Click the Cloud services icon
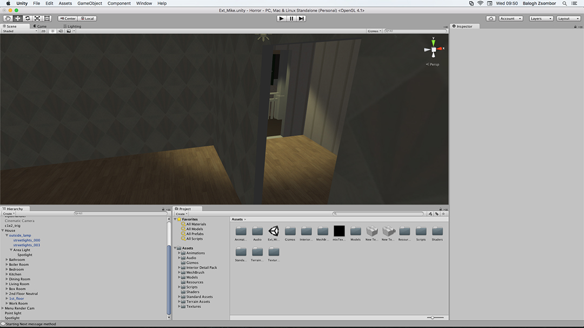 490,18
